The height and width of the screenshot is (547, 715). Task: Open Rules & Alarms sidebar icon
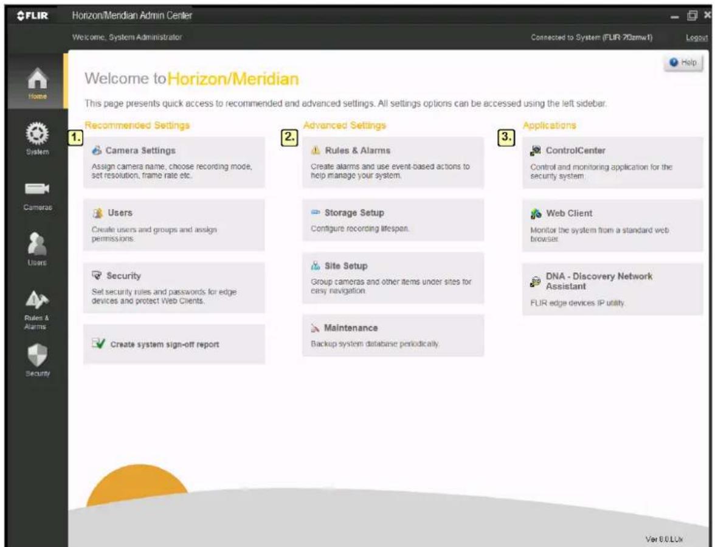click(x=38, y=310)
